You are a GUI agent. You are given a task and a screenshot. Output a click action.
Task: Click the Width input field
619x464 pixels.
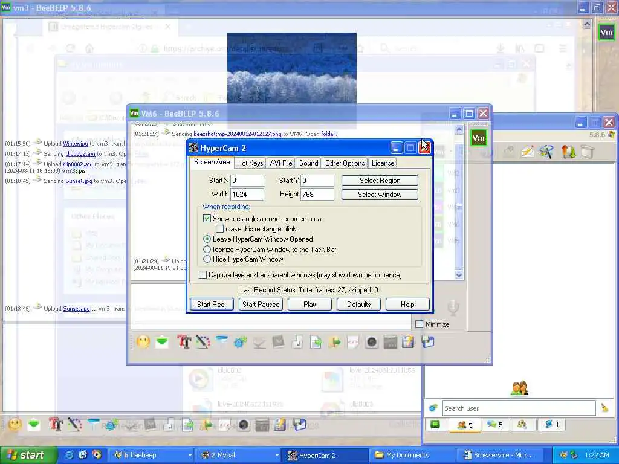(247, 194)
